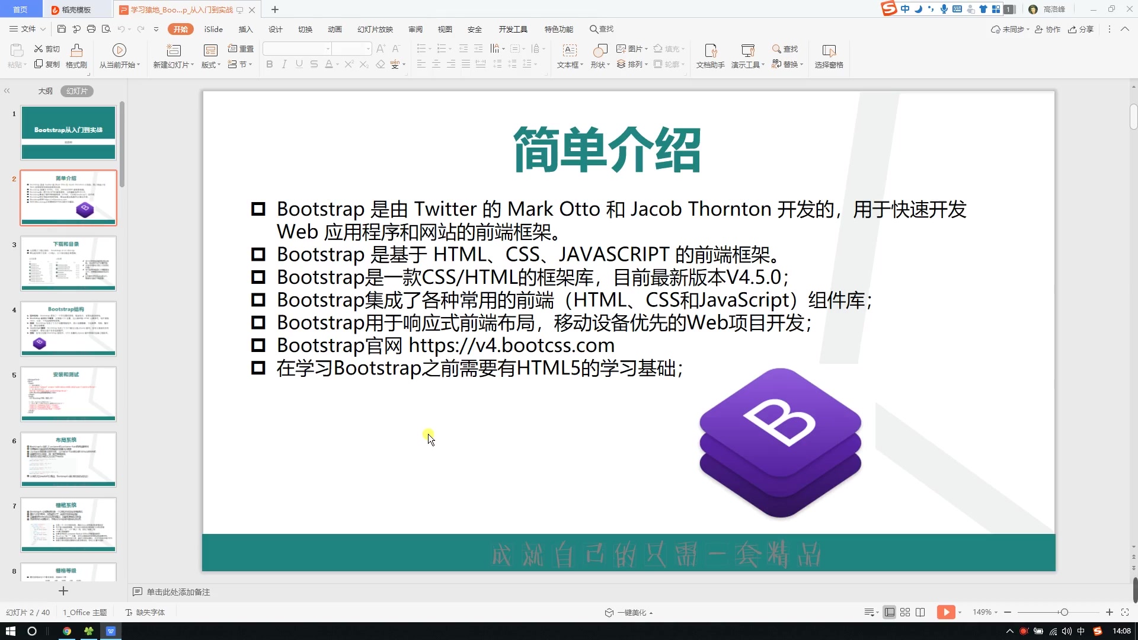Viewport: 1138px width, 640px height.
Task: Open the iSlide ribbon tab
Action: [x=213, y=29]
